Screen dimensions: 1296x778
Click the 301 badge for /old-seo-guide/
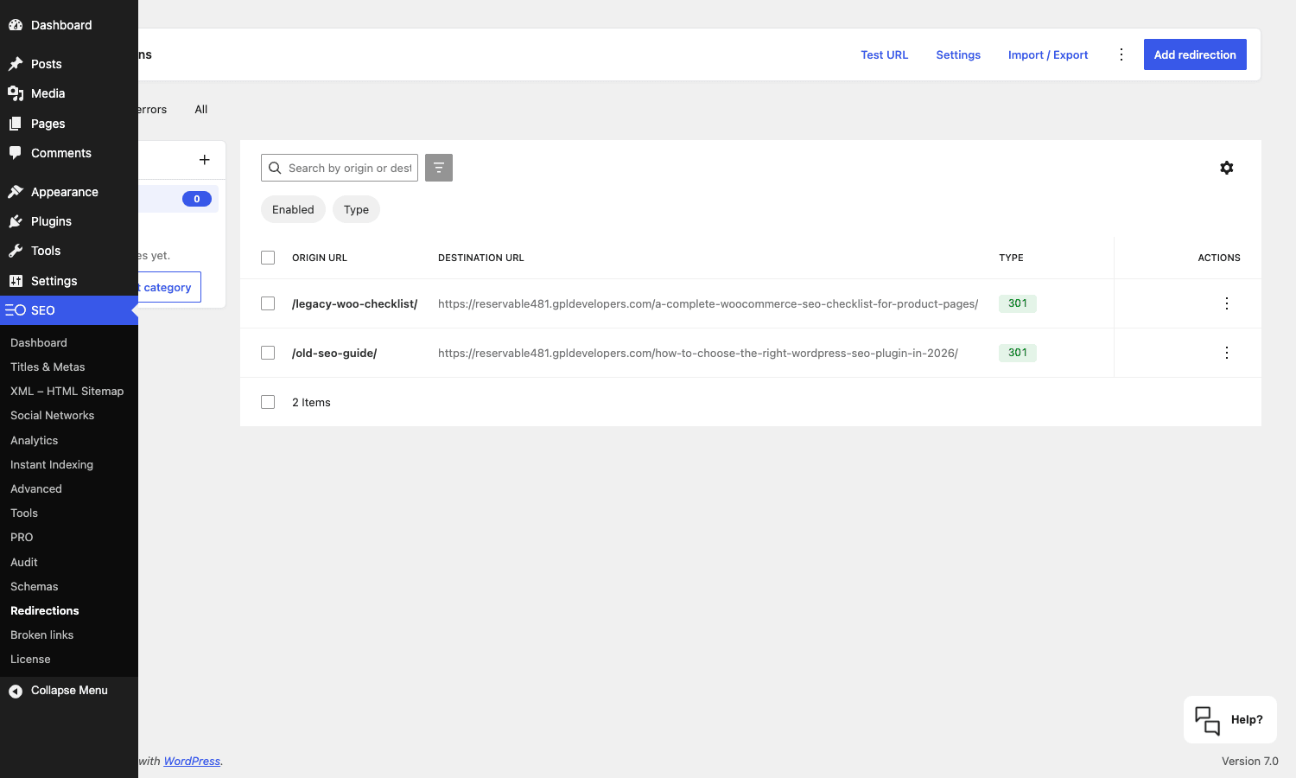(x=1018, y=353)
